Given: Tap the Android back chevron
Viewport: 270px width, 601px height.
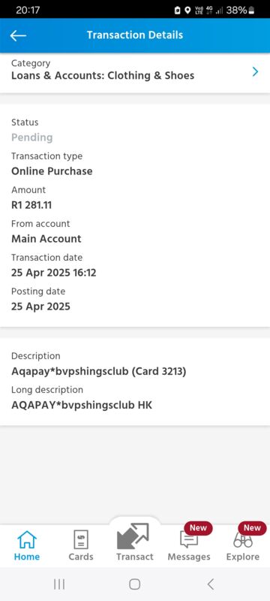Looking at the screenshot, I should (210, 584).
